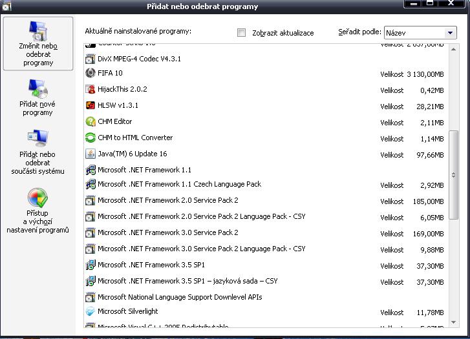The width and height of the screenshot is (470, 339).
Task: Open Přístup a výchozí nastavení programů icon
Action: [37, 198]
